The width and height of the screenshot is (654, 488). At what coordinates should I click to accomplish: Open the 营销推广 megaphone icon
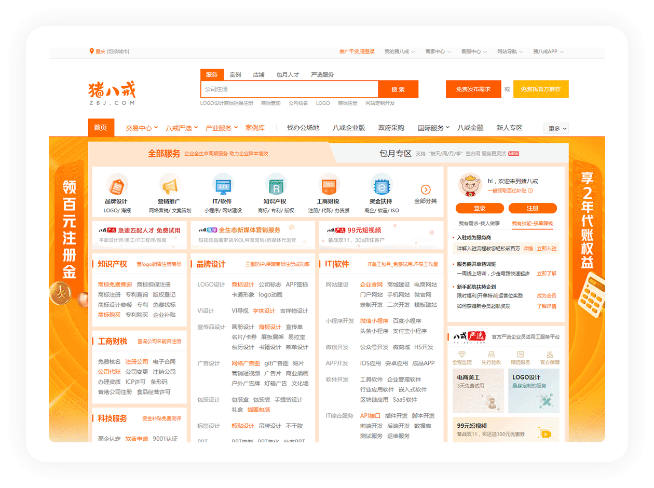coord(170,184)
